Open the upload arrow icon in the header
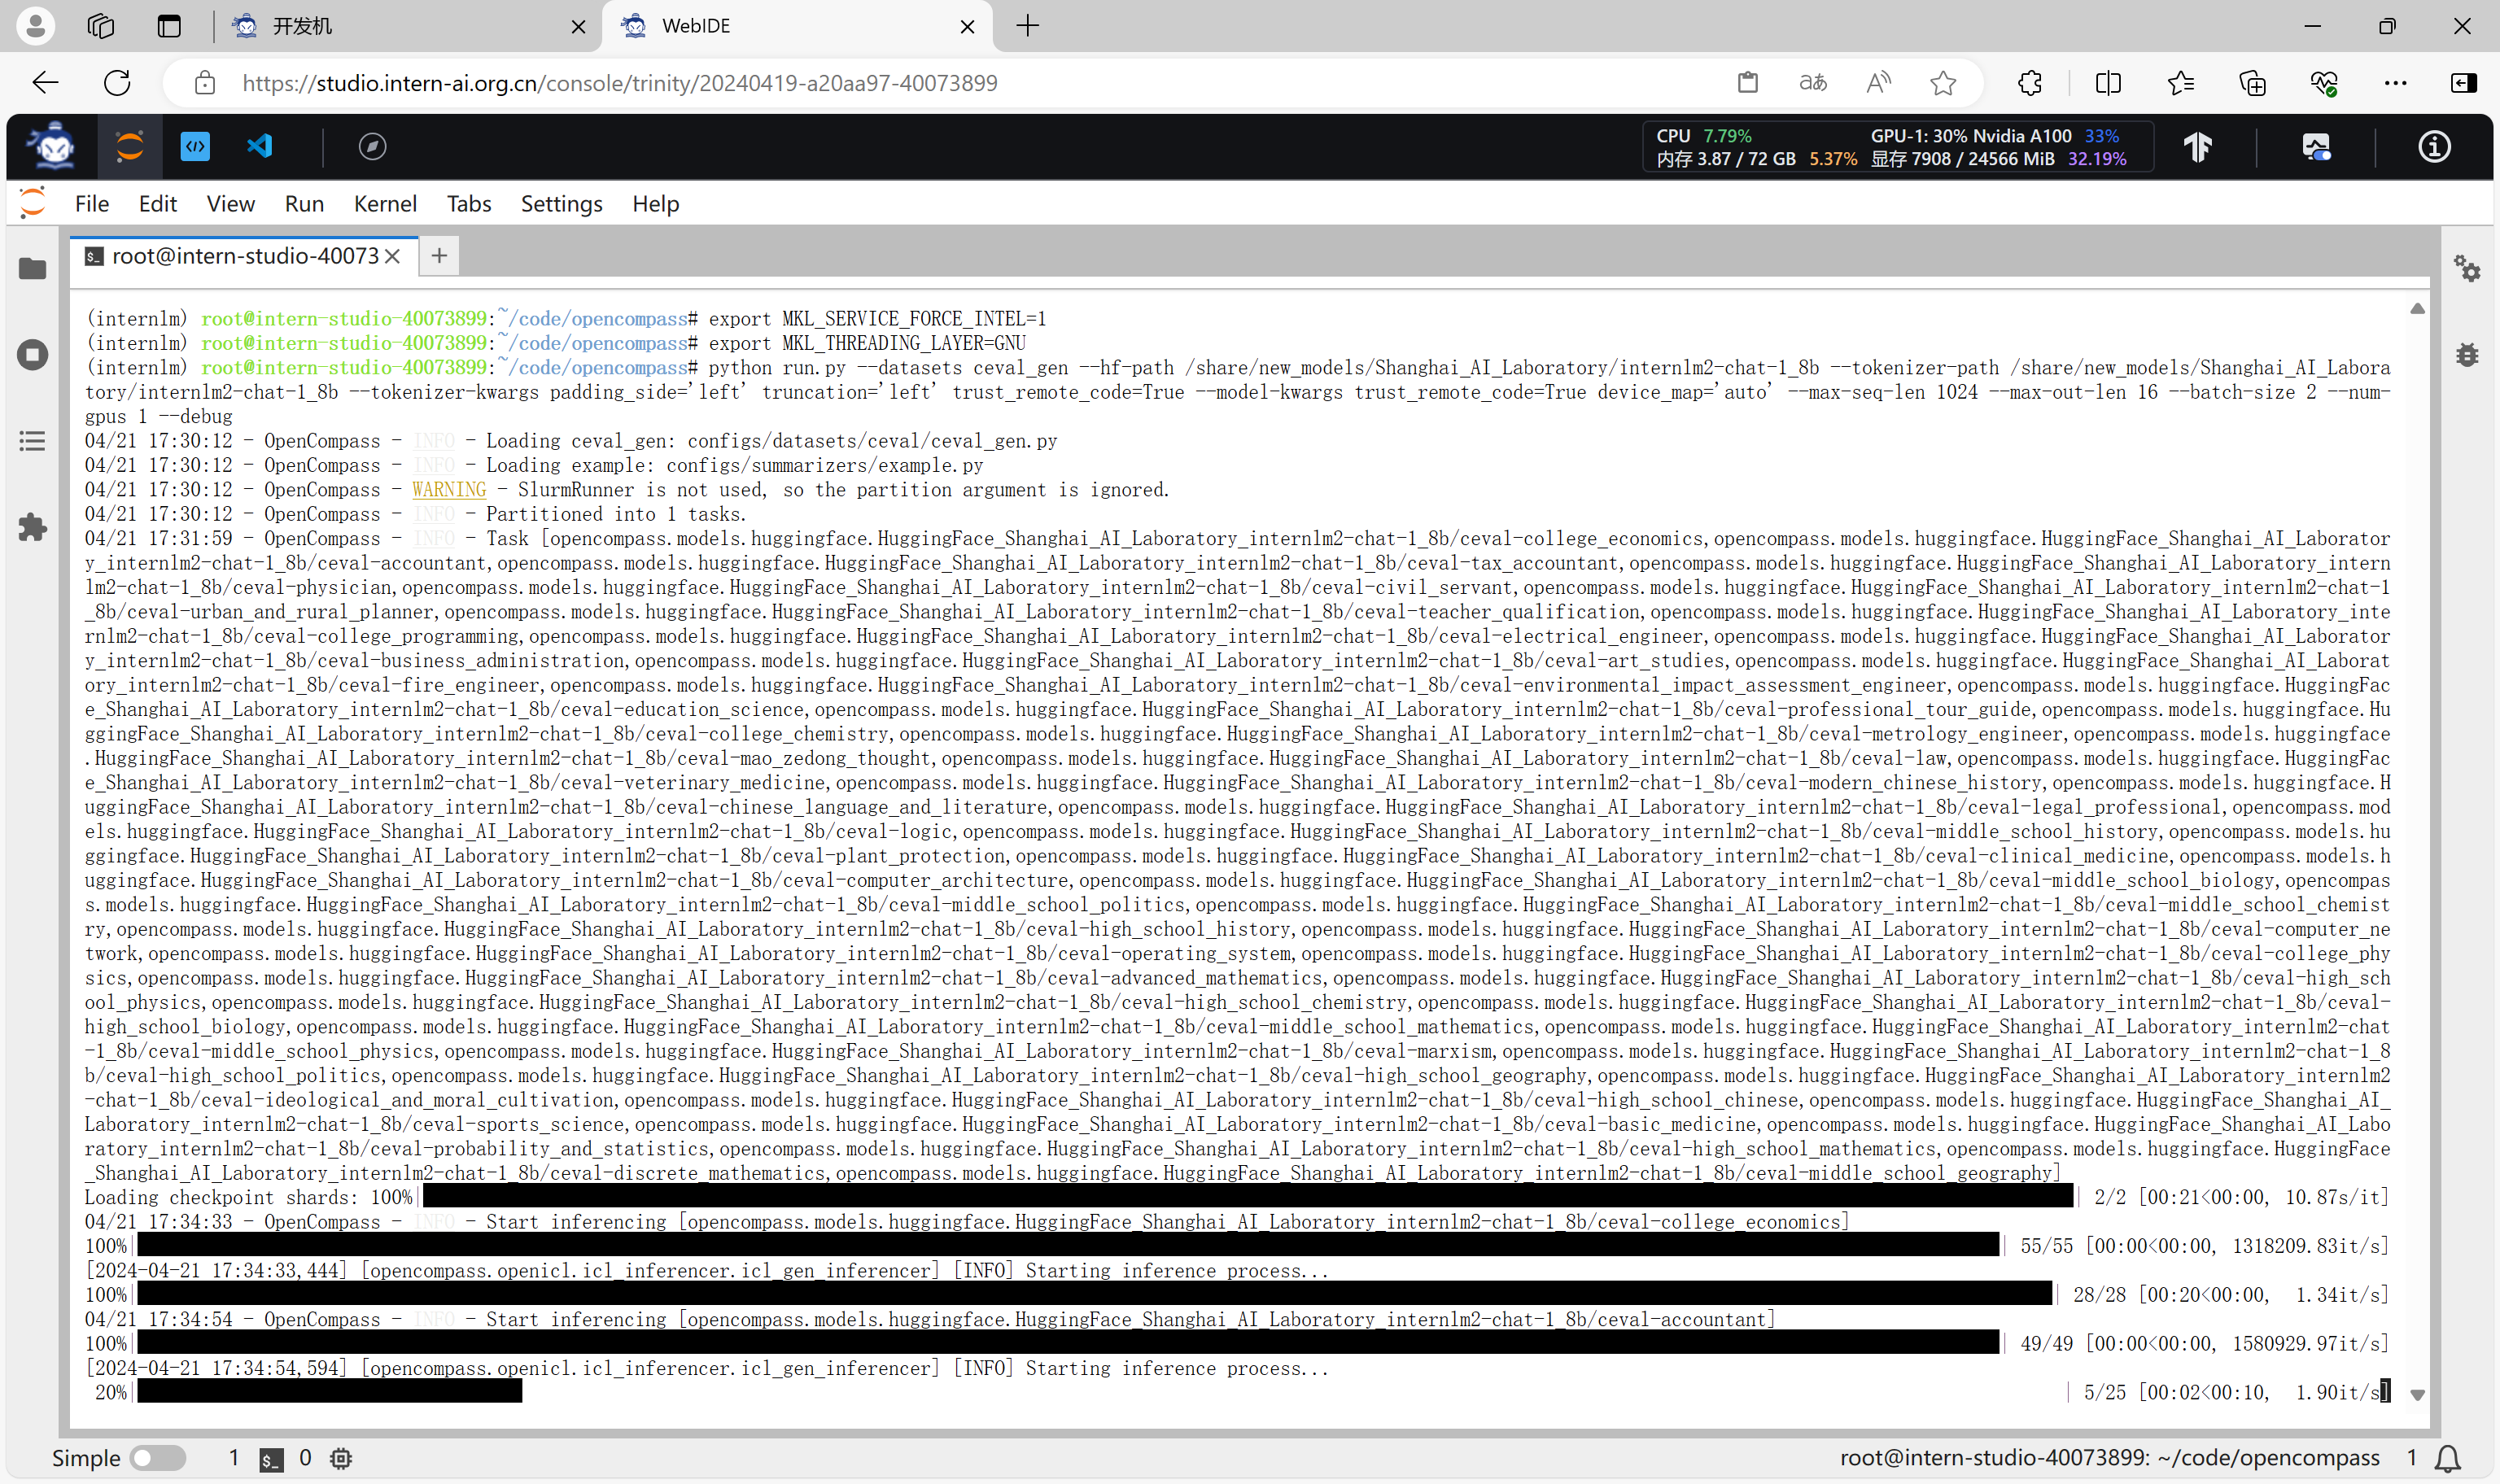Screen dimensions: 2500x1484 click(x=2197, y=147)
